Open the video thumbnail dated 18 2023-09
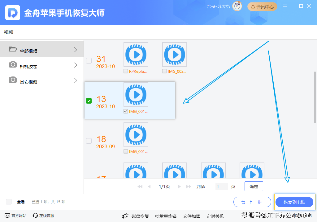 (x=136, y=135)
